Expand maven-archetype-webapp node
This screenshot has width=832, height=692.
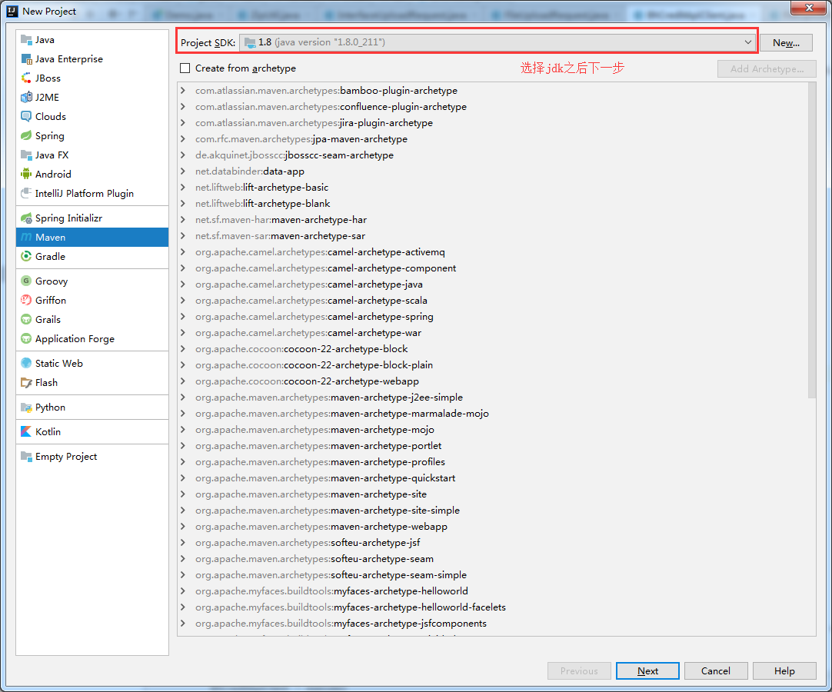pos(183,527)
